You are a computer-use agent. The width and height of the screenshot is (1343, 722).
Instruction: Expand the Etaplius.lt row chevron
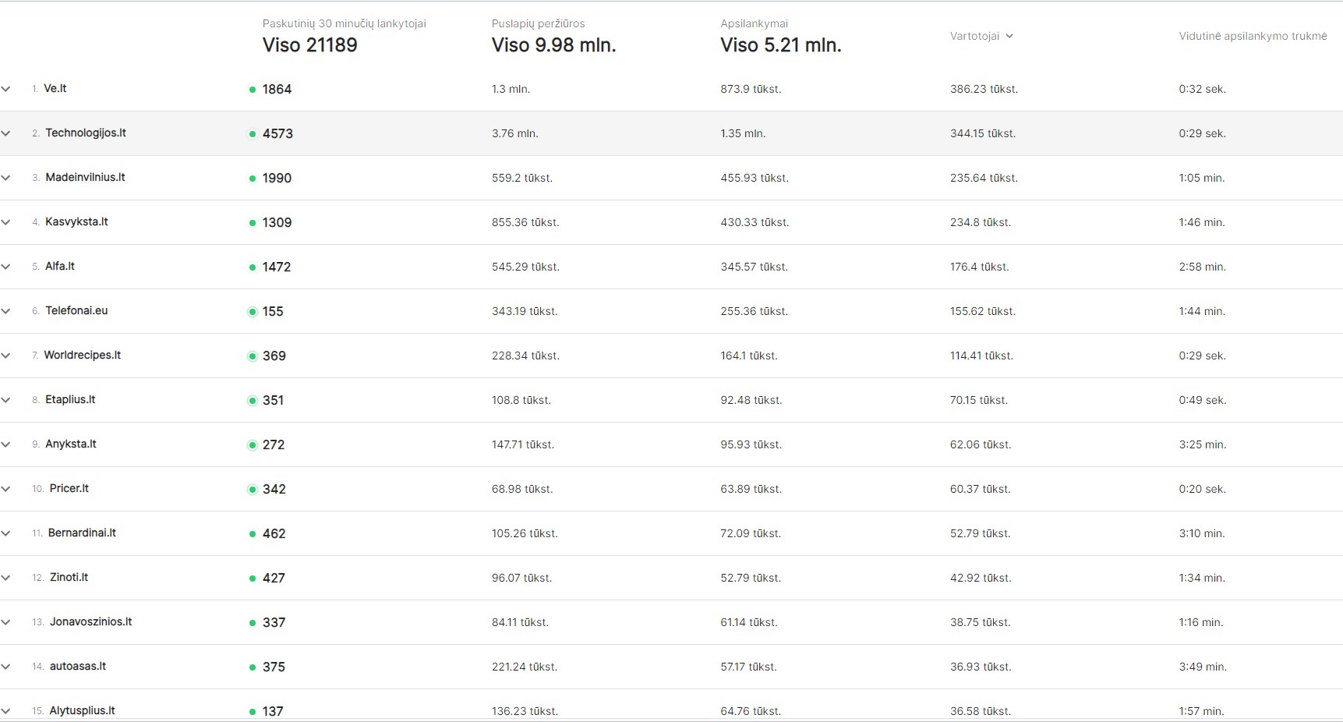5,400
